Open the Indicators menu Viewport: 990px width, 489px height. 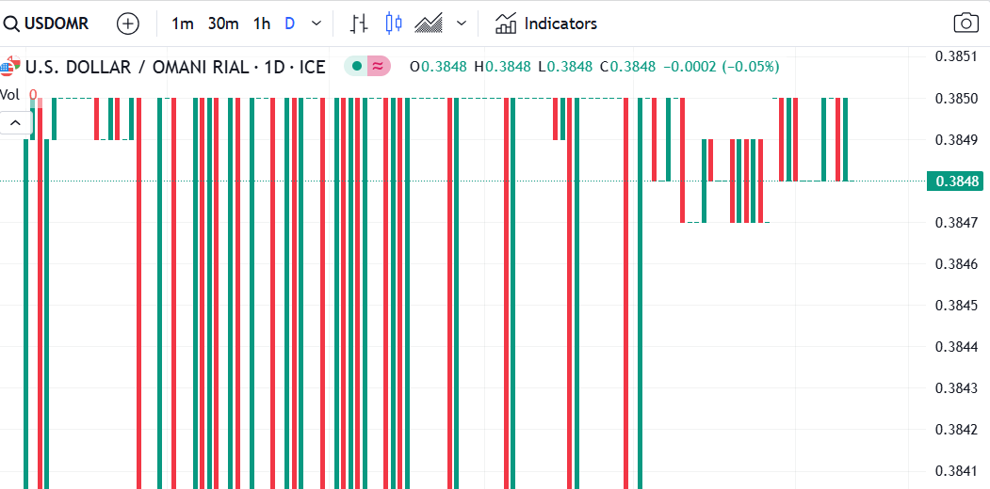[546, 24]
